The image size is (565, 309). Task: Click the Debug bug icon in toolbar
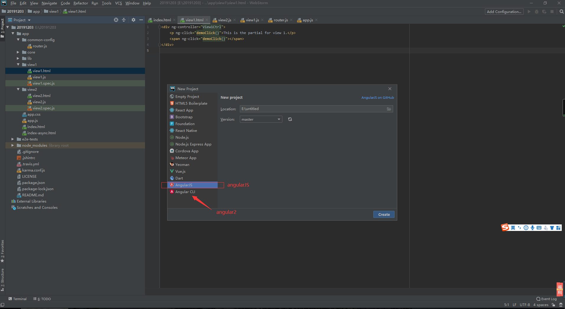537,12
